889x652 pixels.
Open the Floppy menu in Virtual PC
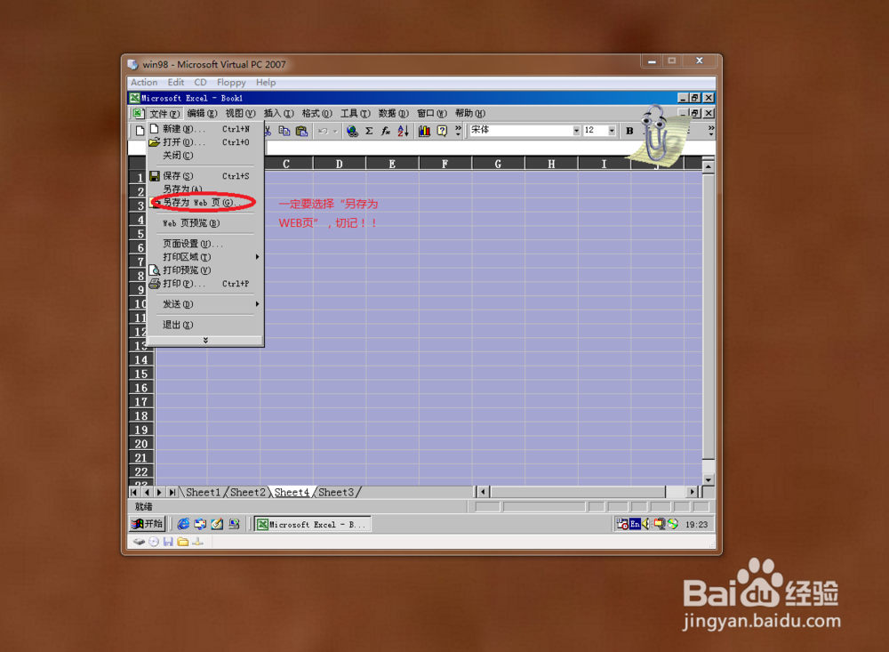(231, 83)
